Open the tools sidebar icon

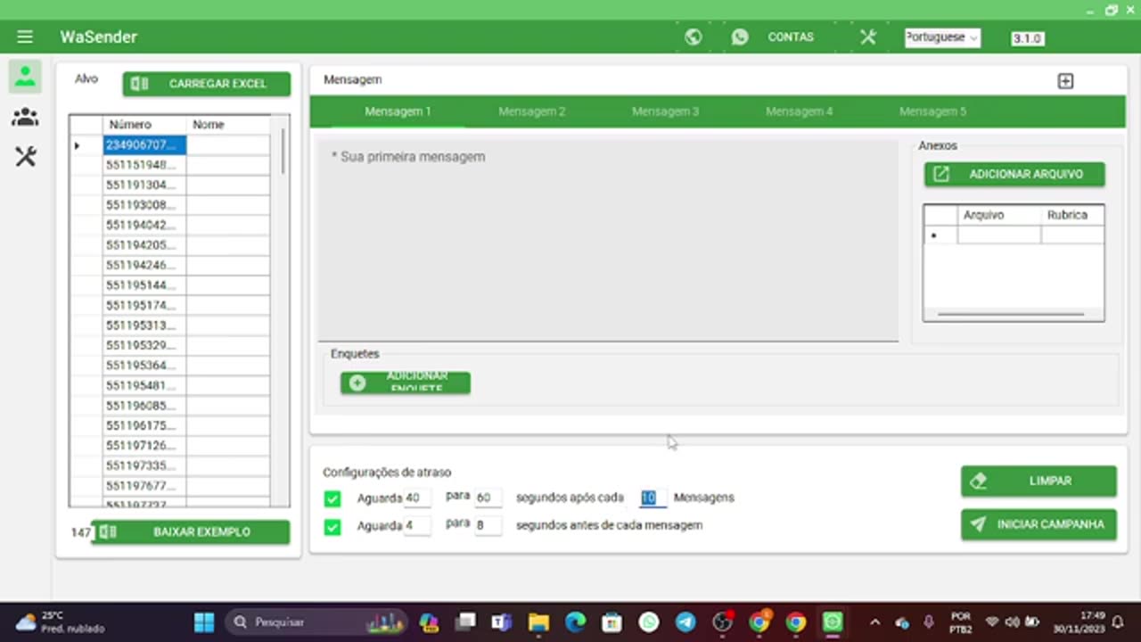(x=25, y=158)
